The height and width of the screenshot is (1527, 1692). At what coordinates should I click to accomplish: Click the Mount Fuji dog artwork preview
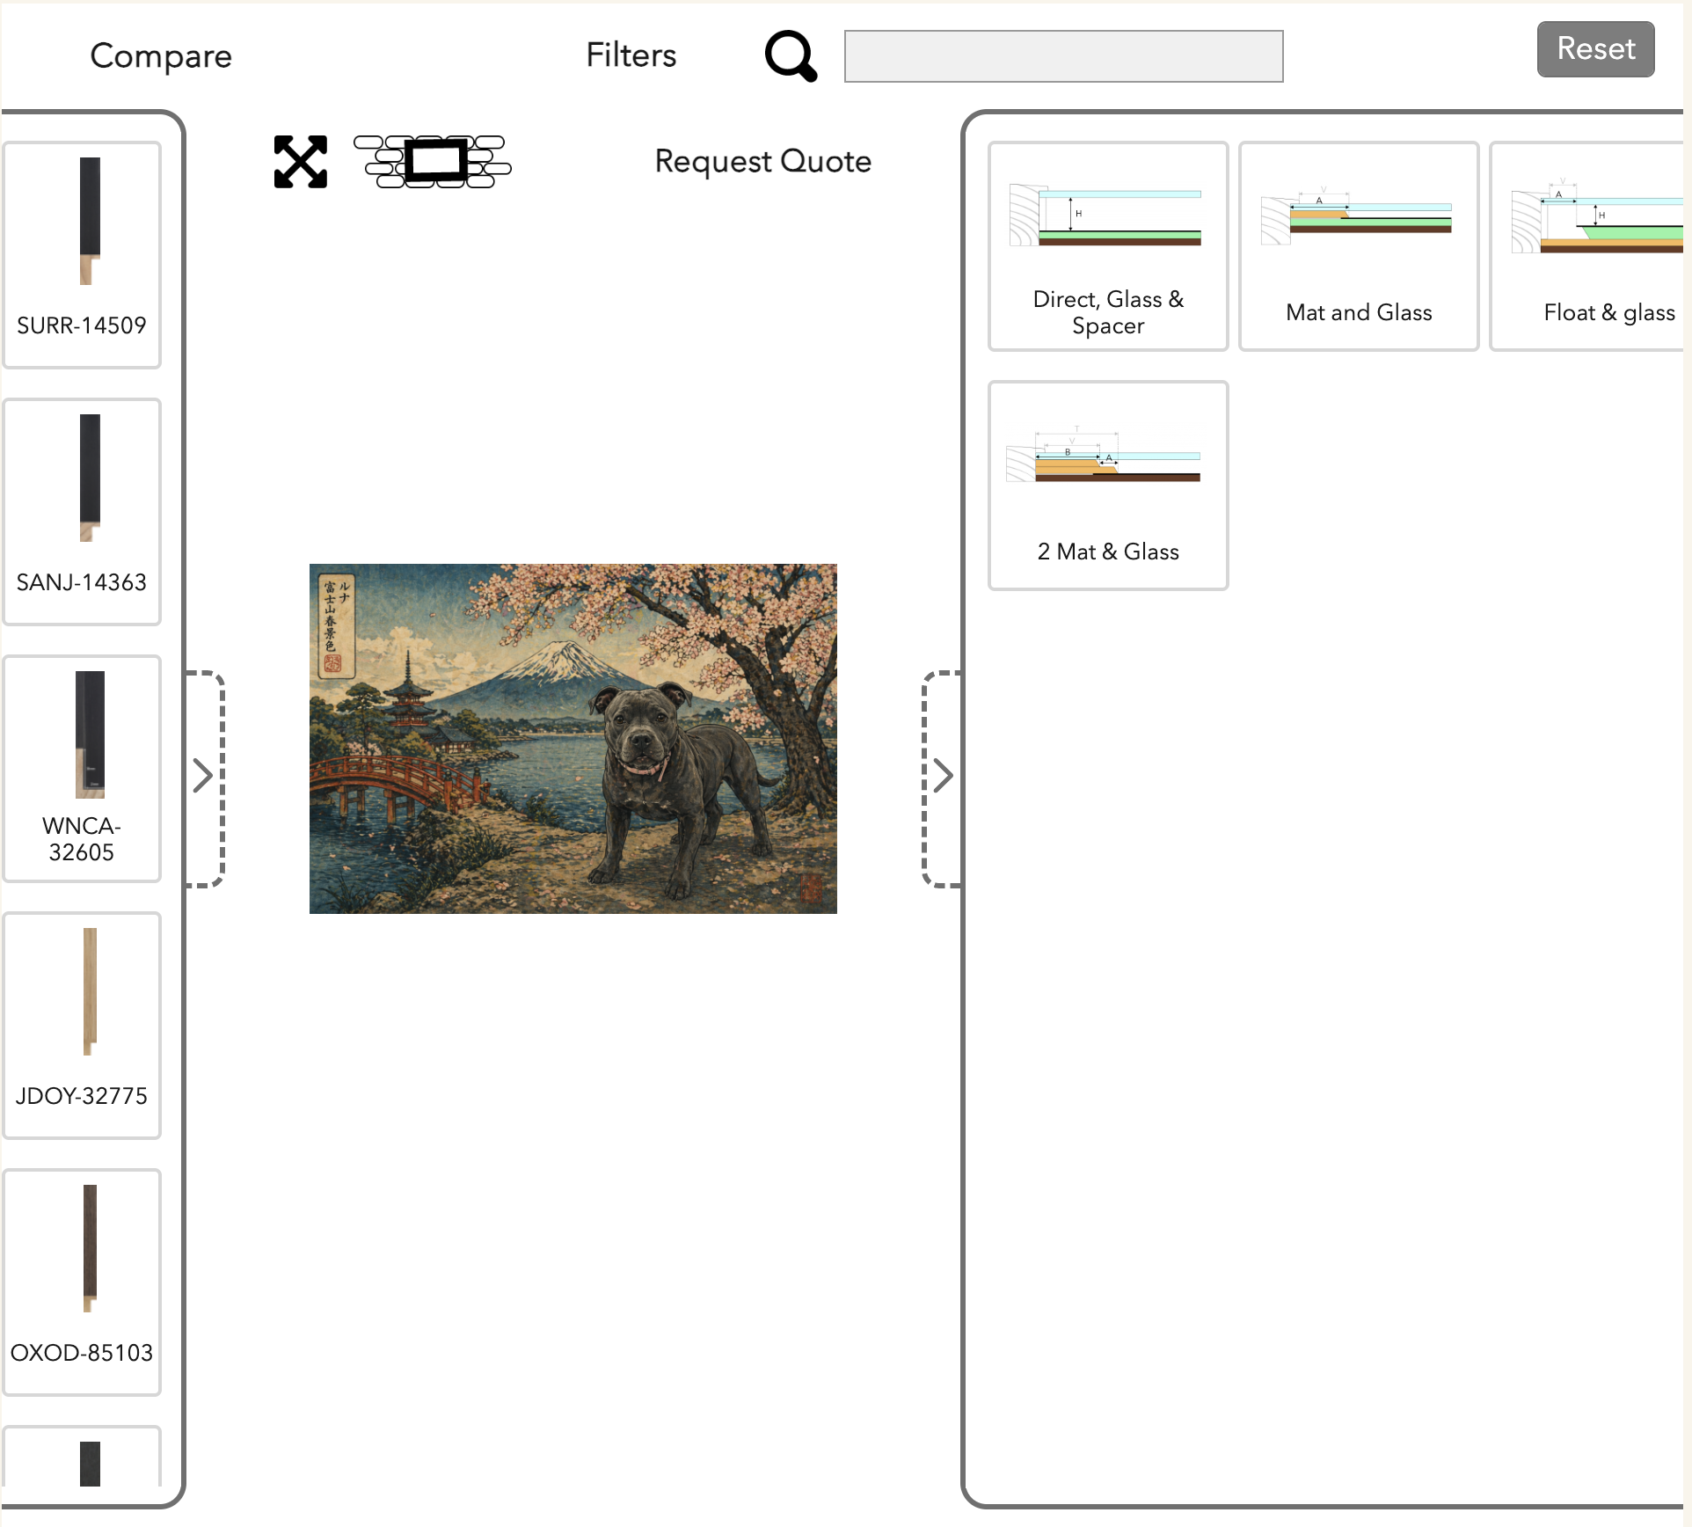click(x=573, y=738)
